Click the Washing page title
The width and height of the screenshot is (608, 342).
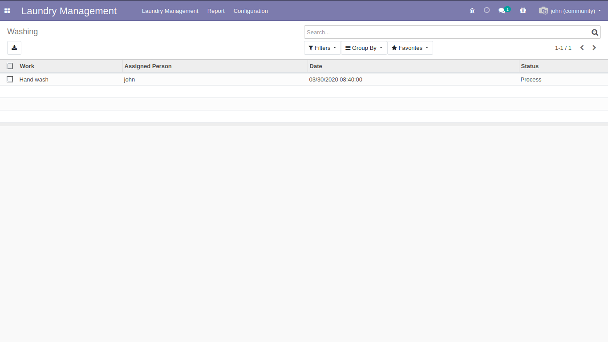tap(22, 32)
